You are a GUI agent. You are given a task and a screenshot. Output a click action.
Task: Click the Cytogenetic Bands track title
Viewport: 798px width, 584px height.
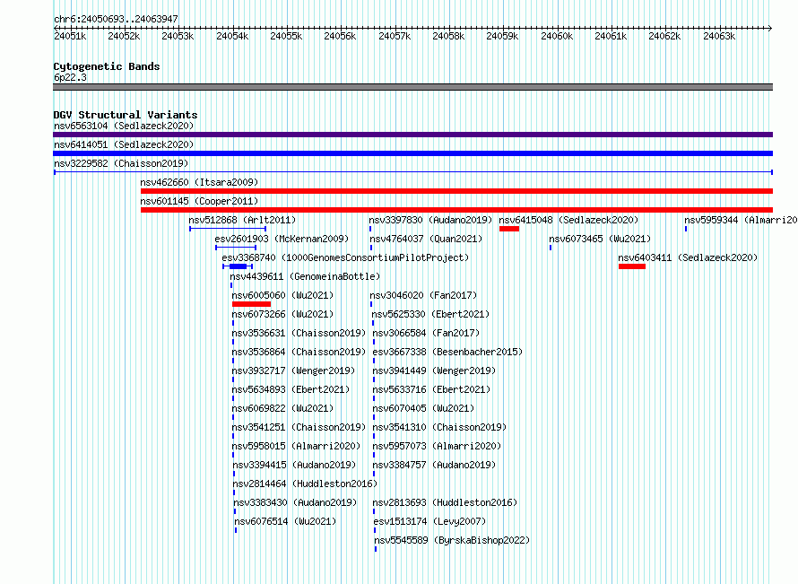click(x=107, y=66)
